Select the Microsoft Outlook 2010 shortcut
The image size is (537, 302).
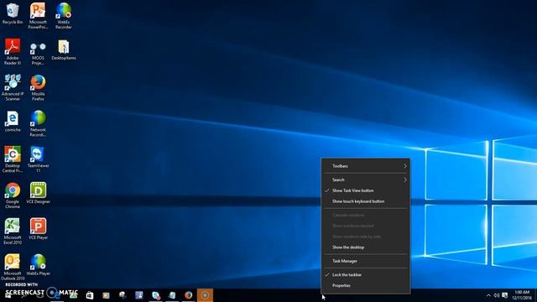(x=13, y=267)
